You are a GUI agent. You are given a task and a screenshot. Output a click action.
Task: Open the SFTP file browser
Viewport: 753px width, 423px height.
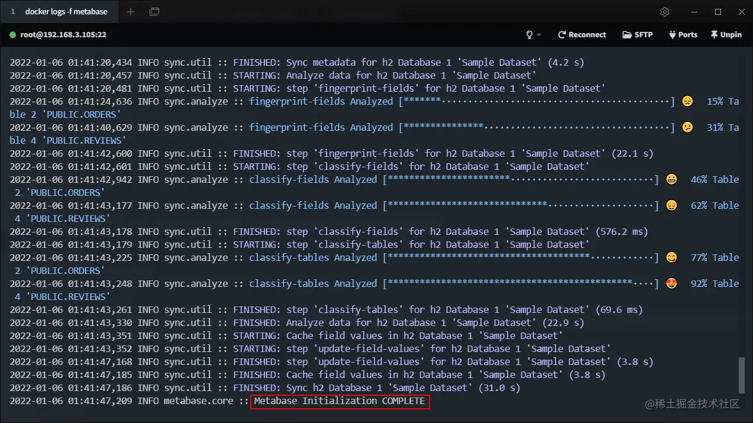(638, 35)
